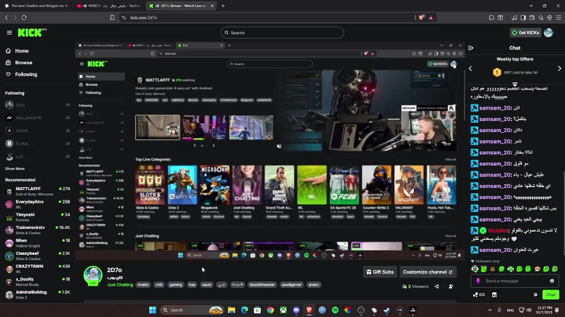This screenshot has width=565, height=317.
Task: Share the 2D7o stream
Action: (437, 286)
